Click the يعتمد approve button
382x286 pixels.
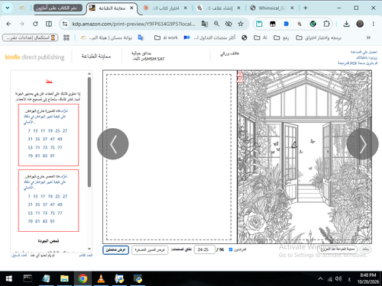pyautogui.click(x=366, y=249)
